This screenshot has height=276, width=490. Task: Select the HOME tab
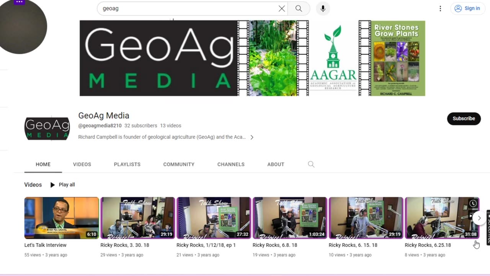point(43,164)
